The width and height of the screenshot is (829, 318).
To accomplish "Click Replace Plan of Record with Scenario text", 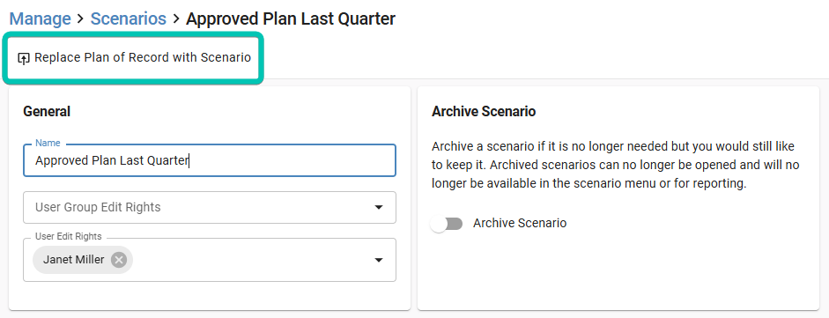I will (x=143, y=57).
